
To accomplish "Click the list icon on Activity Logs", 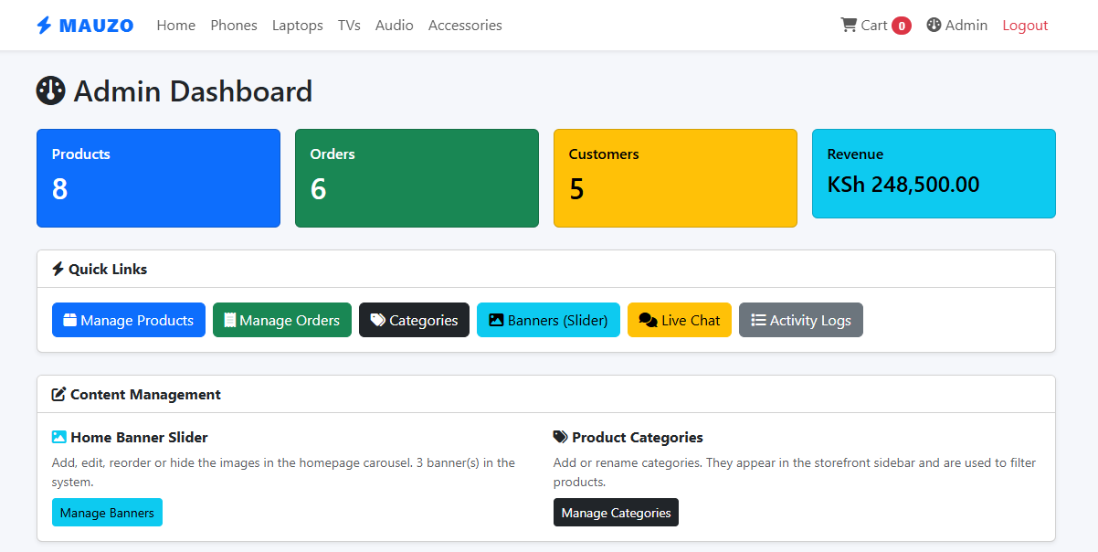I will point(758,320).
